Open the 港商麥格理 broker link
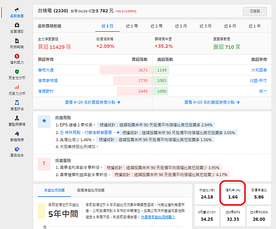 48,80
